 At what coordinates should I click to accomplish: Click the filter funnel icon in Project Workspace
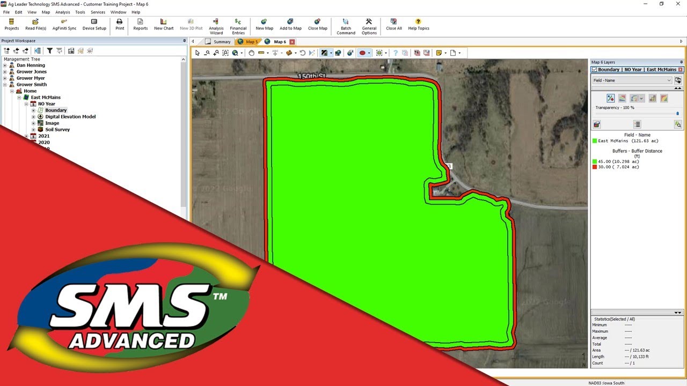click(x=49, y=50)
